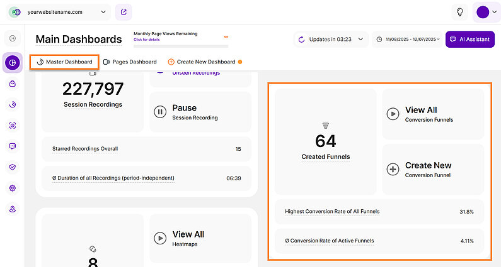Click the Monthly Page Views Remaining progress bar
Viewport: 501px width, 267px height.
point(181,46)
